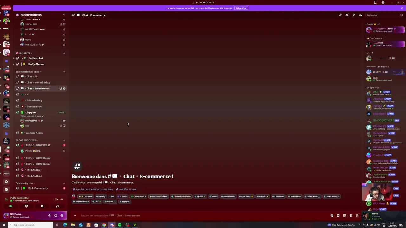Open the emoji picker
The image size is (406, 228).
coord(351,215)
